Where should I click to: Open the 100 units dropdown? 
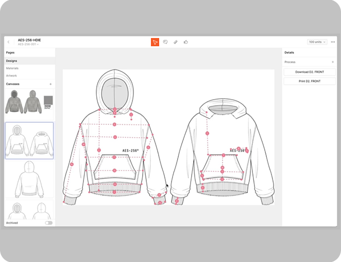pyautogui.click(x=317, y=42)
